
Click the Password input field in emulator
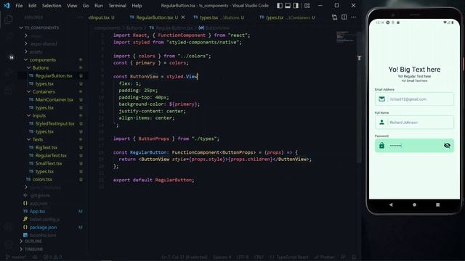click(x=414, y=145)
